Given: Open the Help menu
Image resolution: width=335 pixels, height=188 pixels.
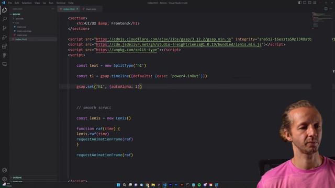Looking at the screenshot, I should click(71, 3).
